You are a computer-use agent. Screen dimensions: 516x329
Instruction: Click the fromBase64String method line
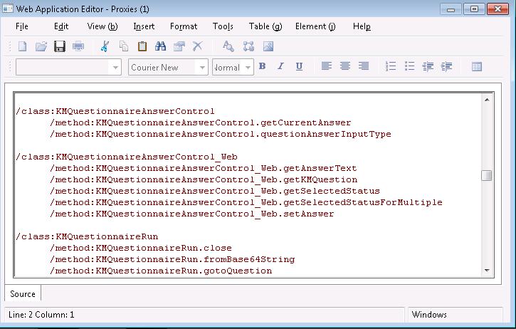point(172,259)
